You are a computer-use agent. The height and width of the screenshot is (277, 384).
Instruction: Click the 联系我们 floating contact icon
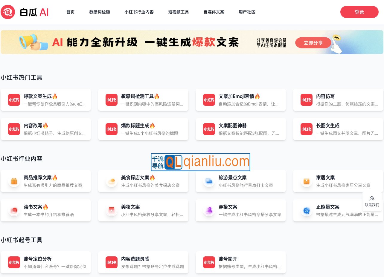click(372, 201)
